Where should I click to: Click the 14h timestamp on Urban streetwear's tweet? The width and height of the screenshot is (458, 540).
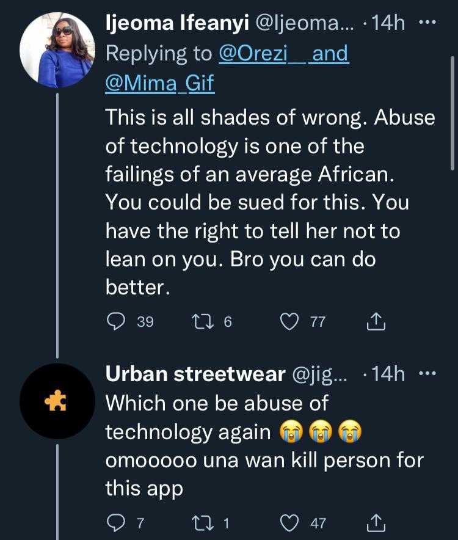(x=388, y=374)
